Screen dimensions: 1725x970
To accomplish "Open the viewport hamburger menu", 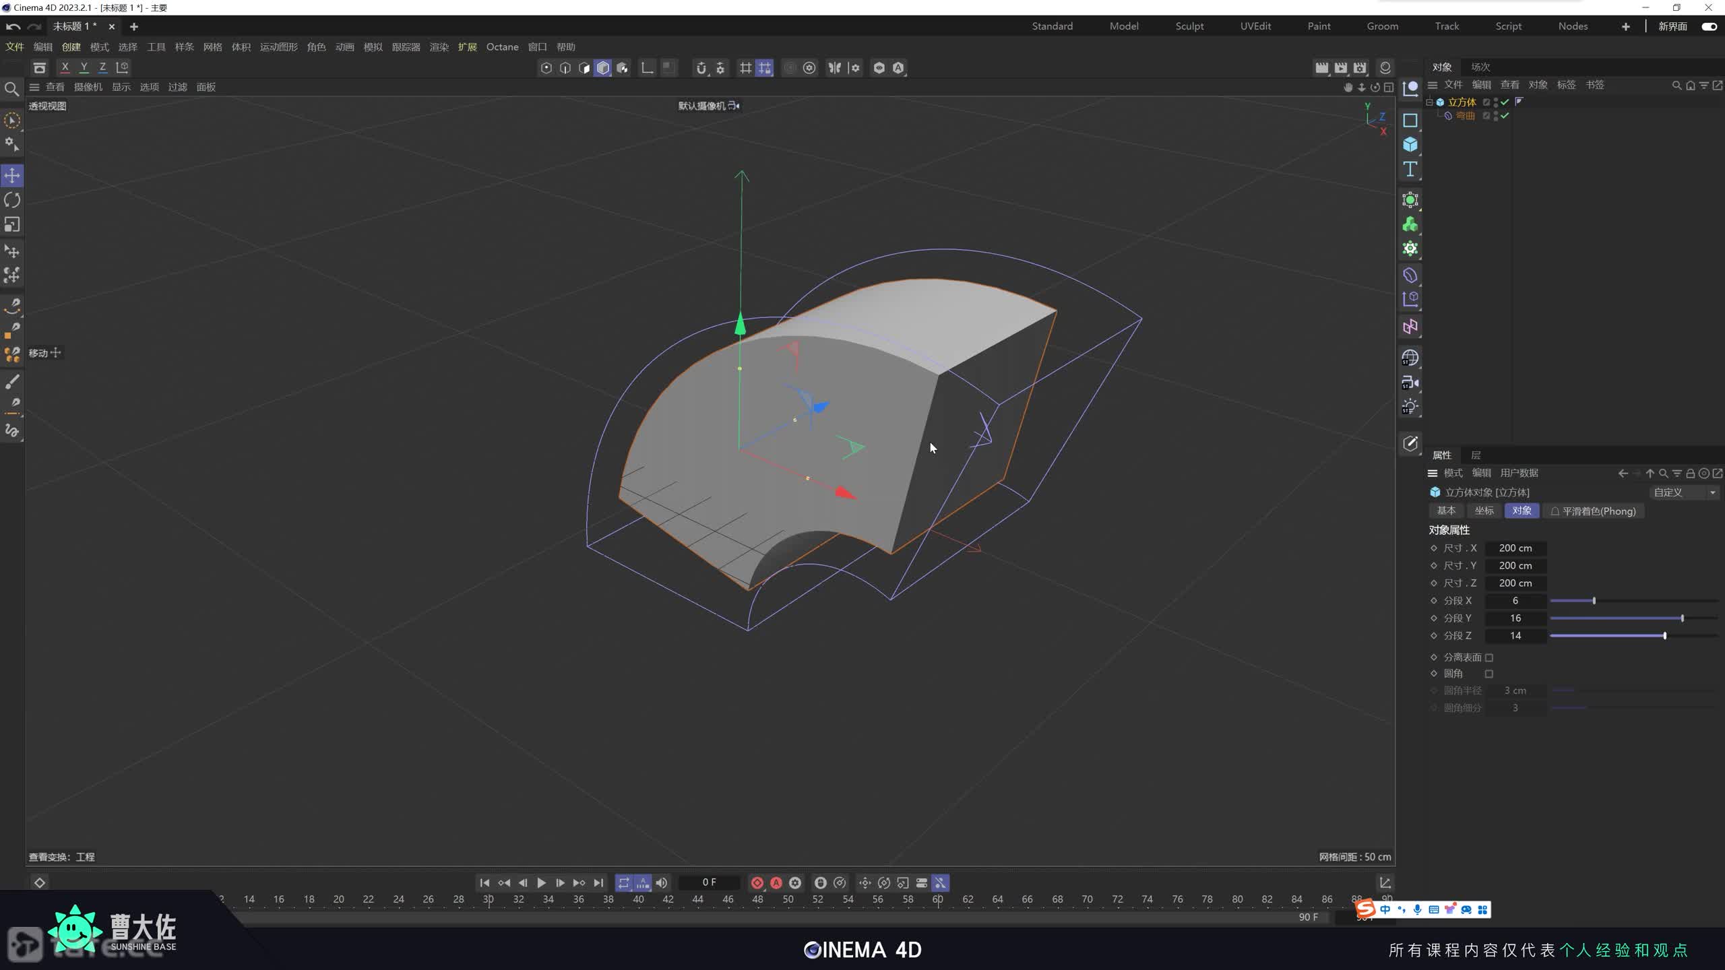I will coord(34,87).
